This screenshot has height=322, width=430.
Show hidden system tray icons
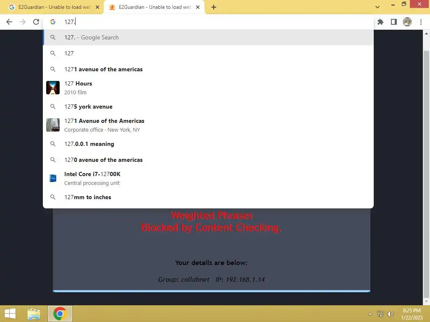point(370,314)
